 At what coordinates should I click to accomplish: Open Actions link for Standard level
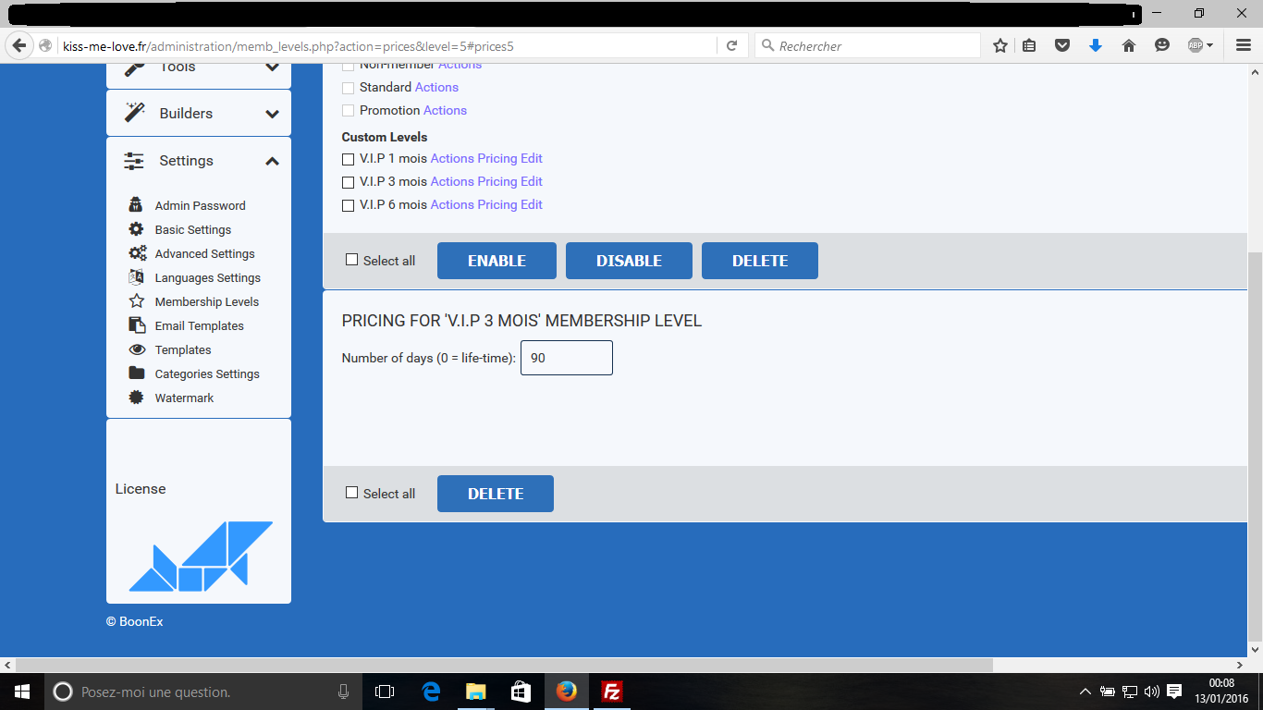point(436,87)
